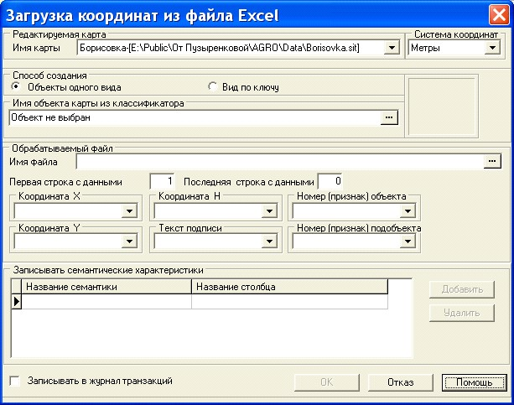The image size is (514, 405).
Task: Expand the Координата Y dropdown
Action: (x=129, y=241)
